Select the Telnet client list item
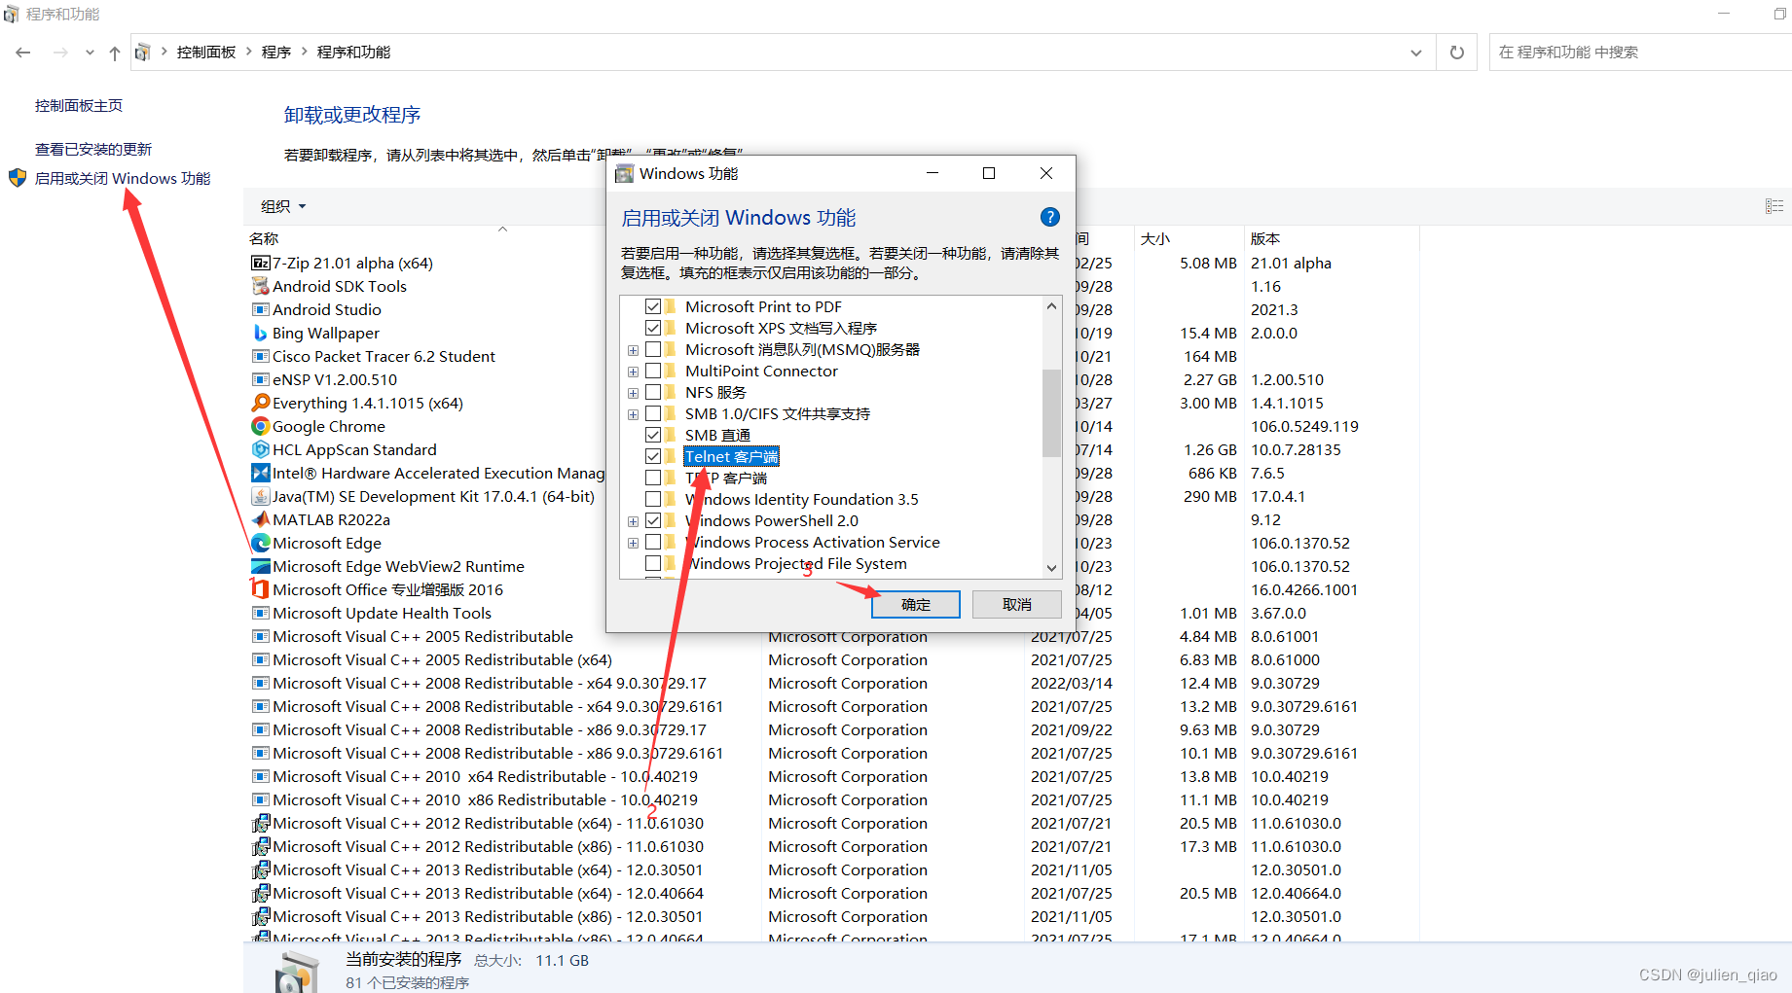This screenshot has height=993, width=1792. 731,456
